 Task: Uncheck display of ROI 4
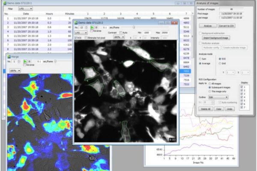242,97
